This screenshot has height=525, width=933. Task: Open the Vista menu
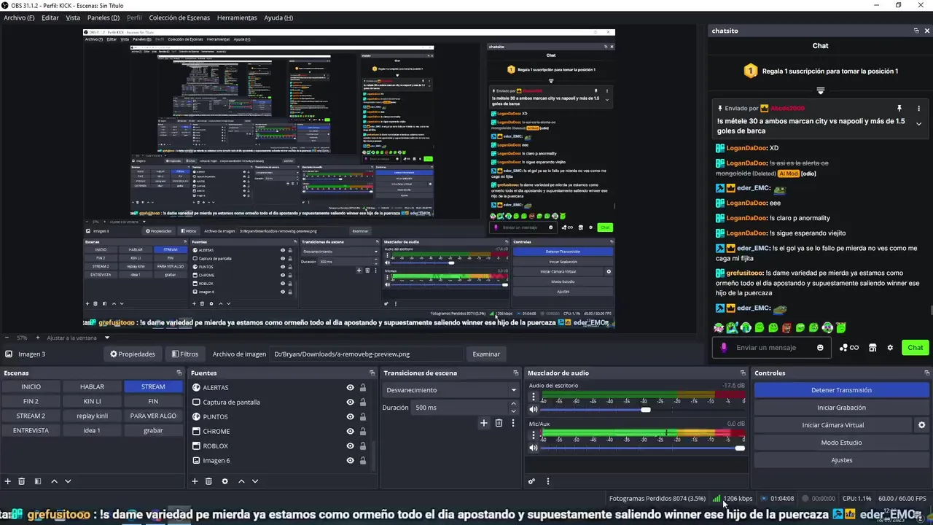pos(73,17)
